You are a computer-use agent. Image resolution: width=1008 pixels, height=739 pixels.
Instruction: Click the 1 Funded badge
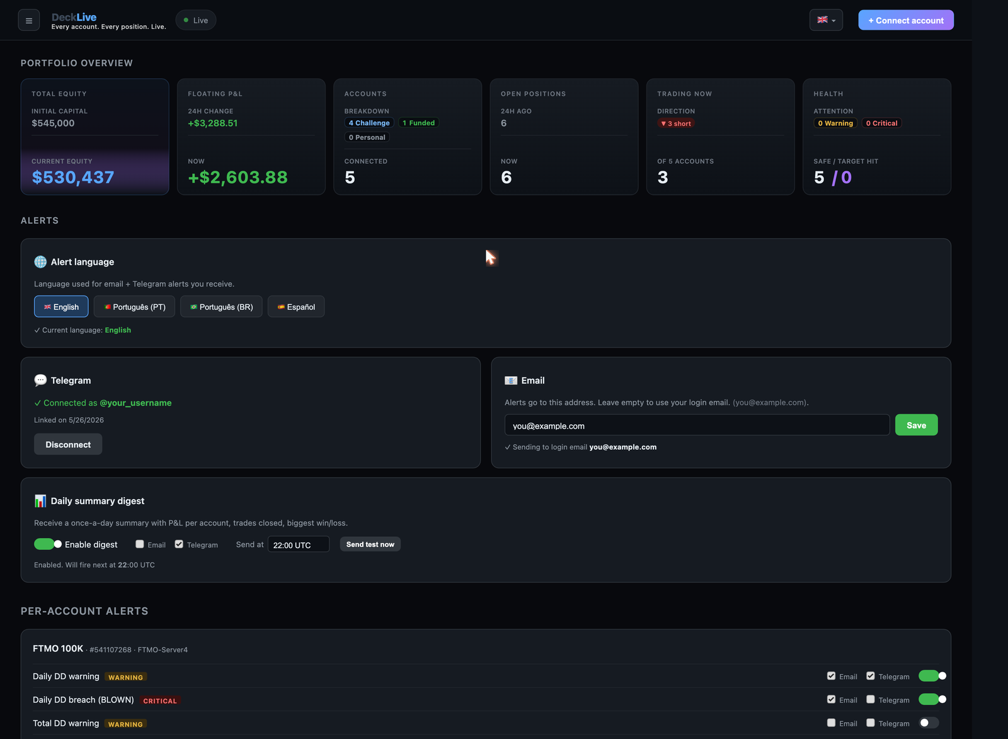pos(419,123)
